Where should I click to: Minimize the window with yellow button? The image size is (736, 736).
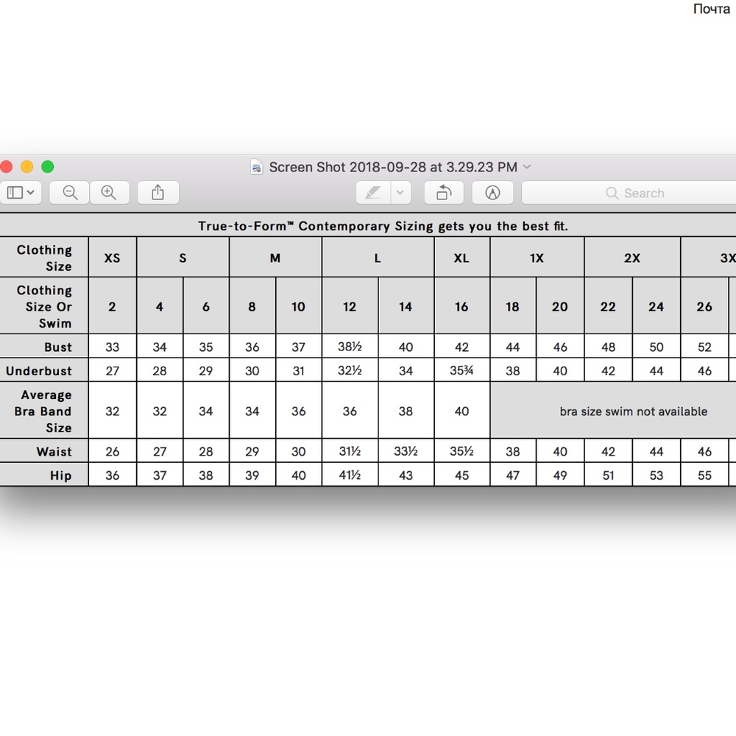(26, 167)
